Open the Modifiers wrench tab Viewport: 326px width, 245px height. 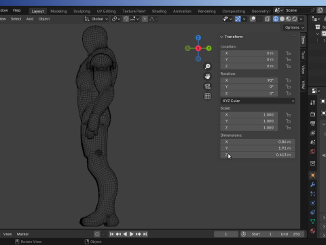313,184
